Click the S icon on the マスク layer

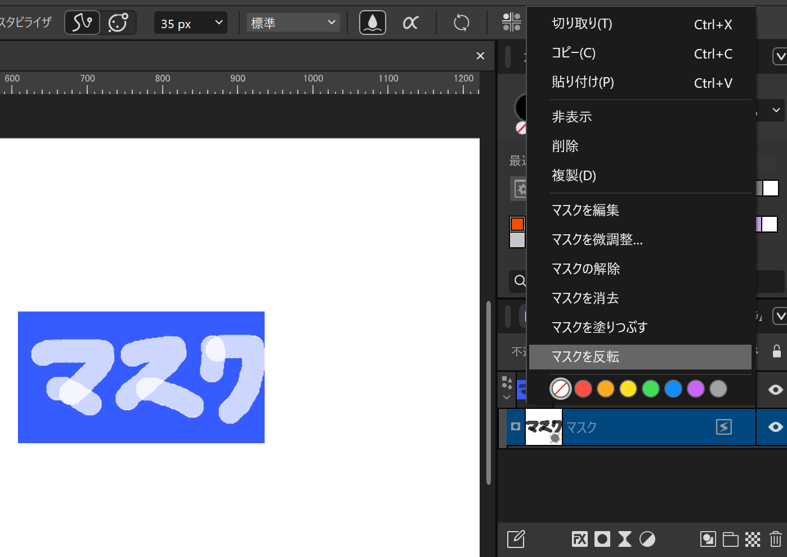click(x=724, y=427)
